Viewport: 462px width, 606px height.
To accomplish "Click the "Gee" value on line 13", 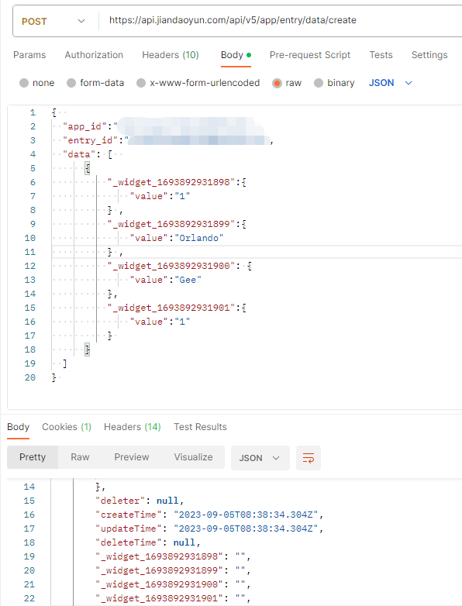I will pyautogui.click(x=188, y=280).
